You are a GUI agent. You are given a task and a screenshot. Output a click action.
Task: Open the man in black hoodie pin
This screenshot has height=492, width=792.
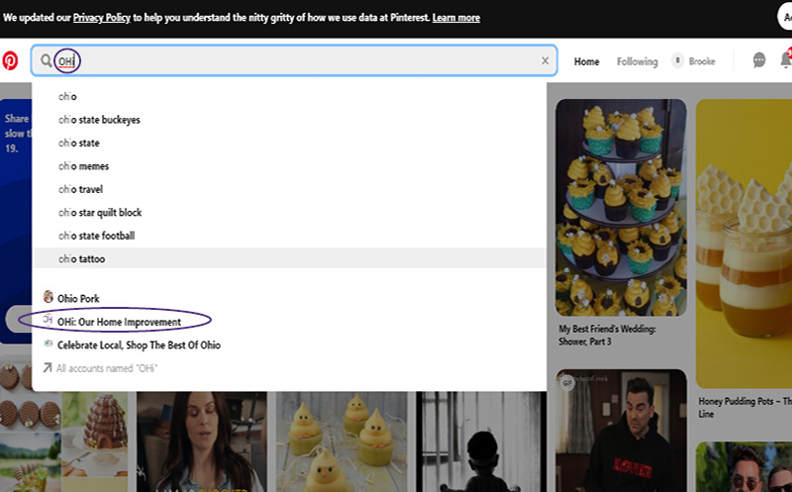point(622,431)
